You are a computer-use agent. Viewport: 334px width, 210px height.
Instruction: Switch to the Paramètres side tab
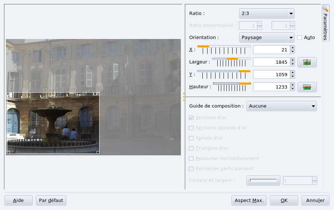click(x=326, y=23)
